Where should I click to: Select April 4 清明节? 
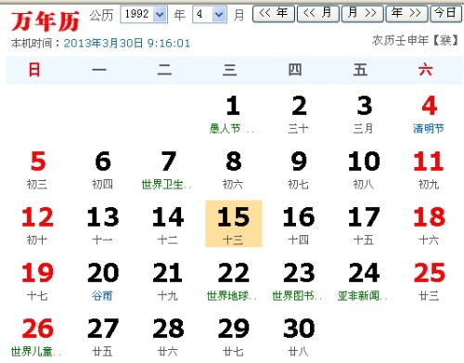click(429, 114)
